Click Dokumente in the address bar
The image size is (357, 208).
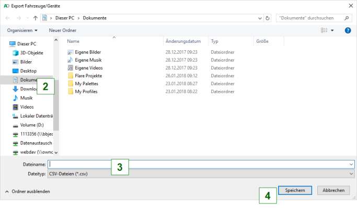95,18
